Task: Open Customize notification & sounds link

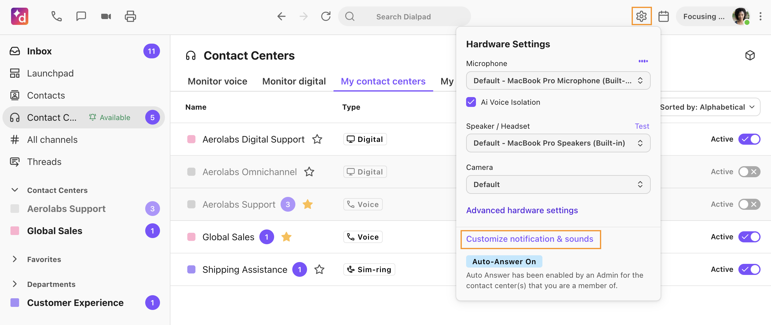Action: (530, 239)
